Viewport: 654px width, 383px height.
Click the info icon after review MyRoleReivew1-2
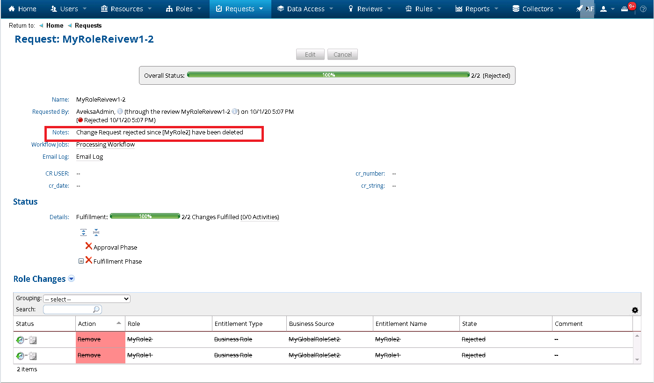click(235, 111)
